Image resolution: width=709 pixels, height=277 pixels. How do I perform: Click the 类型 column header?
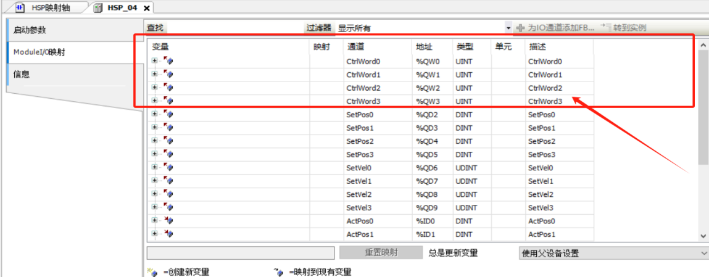471,46
